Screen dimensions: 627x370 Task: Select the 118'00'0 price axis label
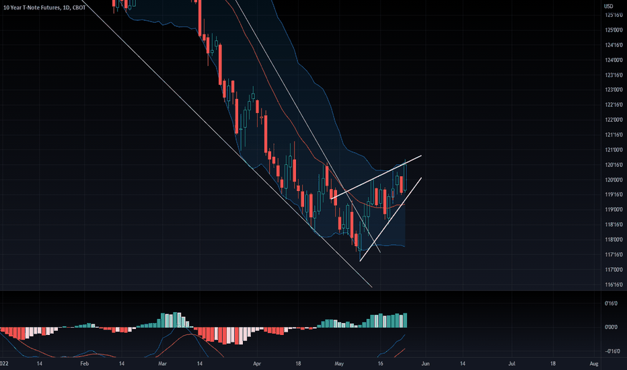614,239
